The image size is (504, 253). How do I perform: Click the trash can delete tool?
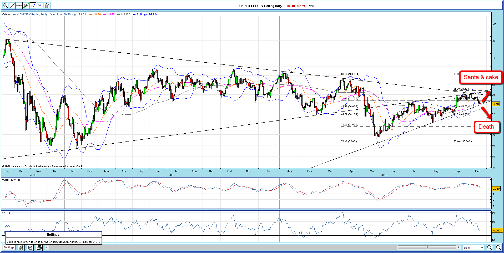[47, 6]
